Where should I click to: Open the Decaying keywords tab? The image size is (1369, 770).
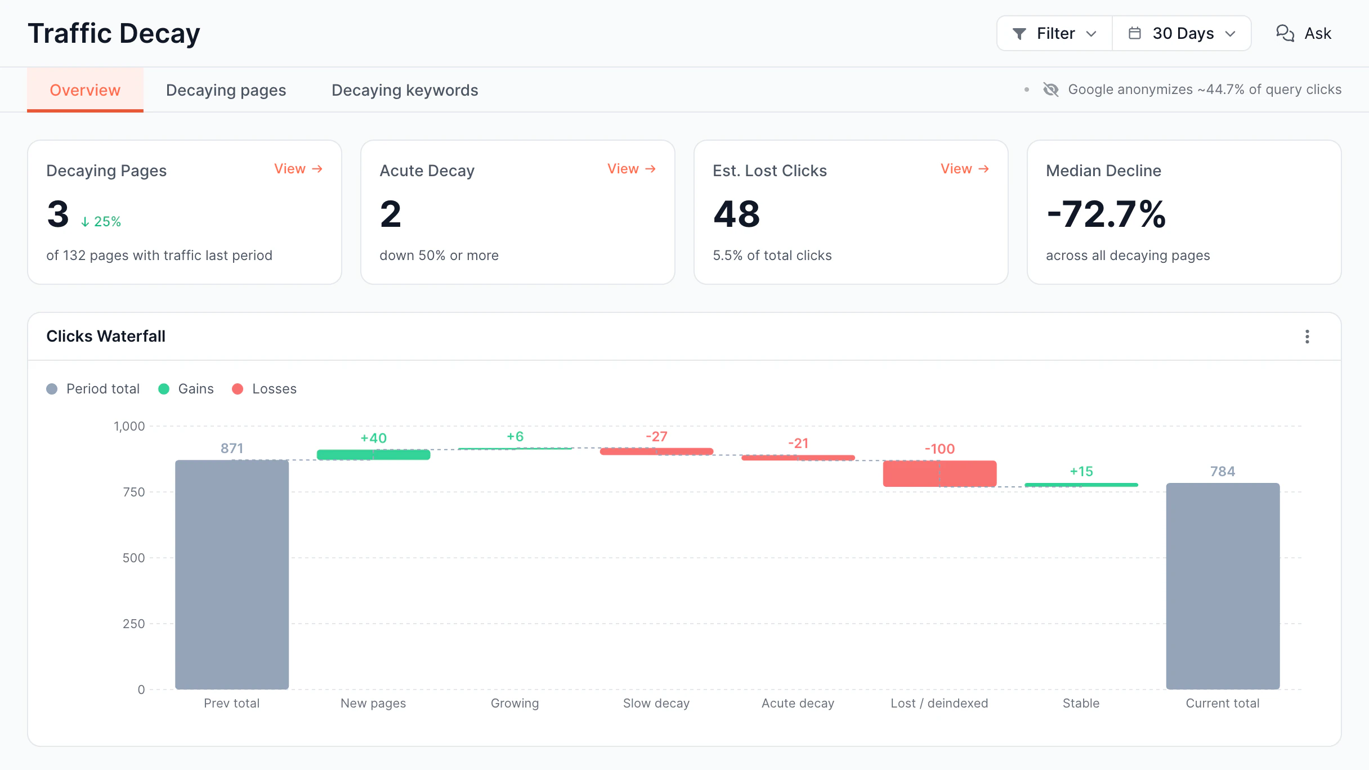click(405, 90)
